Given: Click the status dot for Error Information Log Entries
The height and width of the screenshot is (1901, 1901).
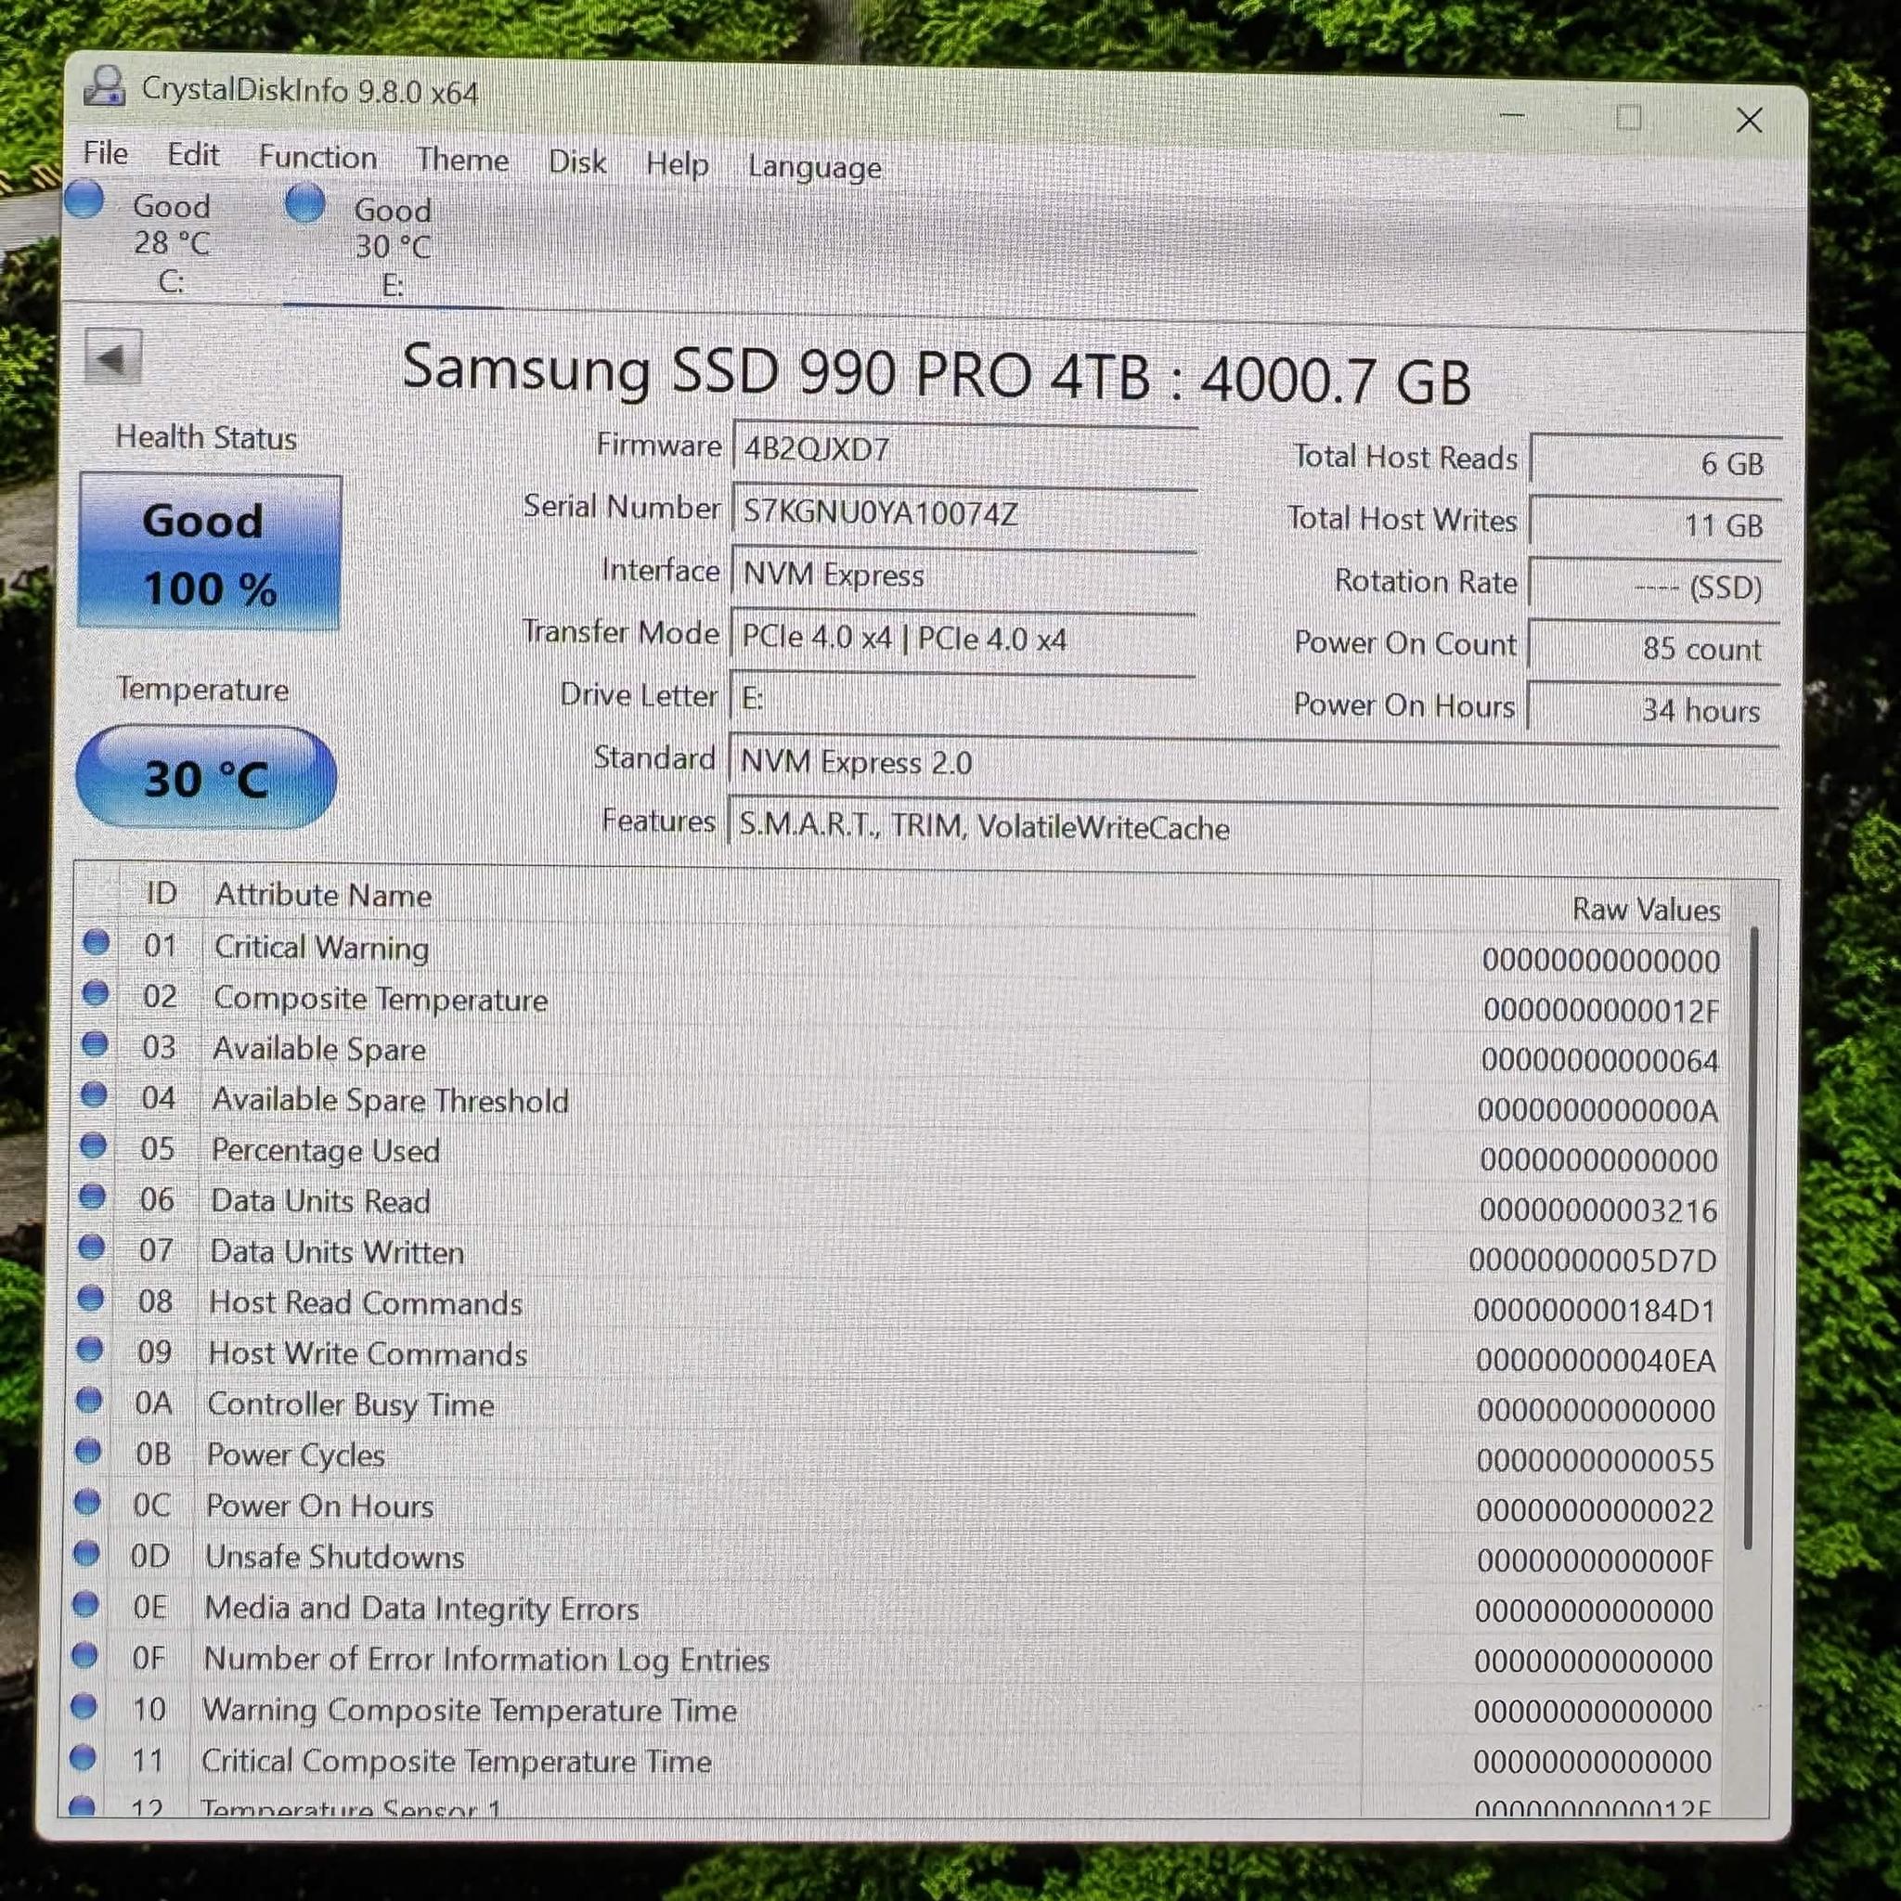Looking at the screenshot, I should point(84,1655).
